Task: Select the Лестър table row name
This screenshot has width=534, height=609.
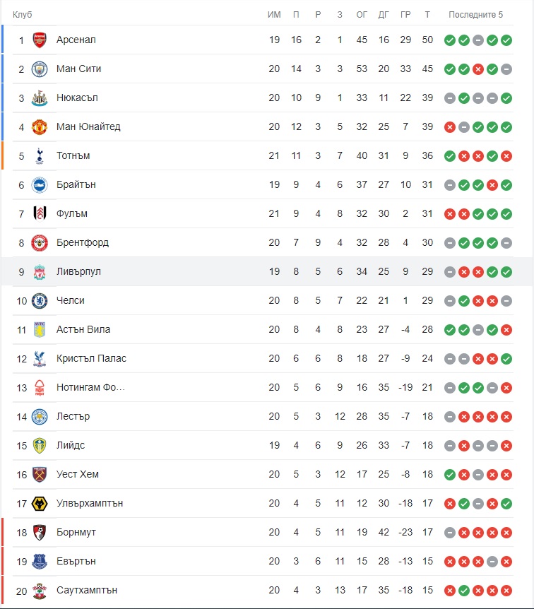Action: 73,416
